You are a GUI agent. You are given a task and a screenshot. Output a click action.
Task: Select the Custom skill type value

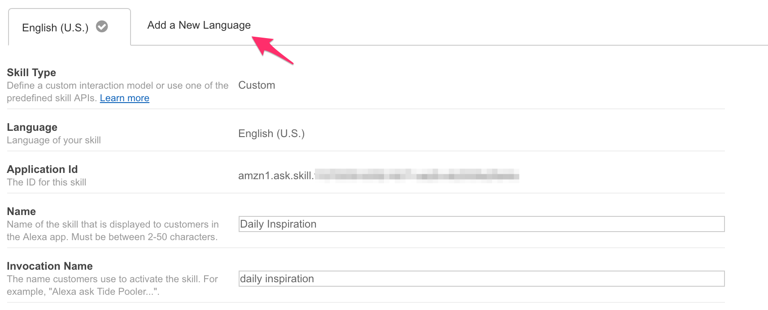[x=257, y=85]
